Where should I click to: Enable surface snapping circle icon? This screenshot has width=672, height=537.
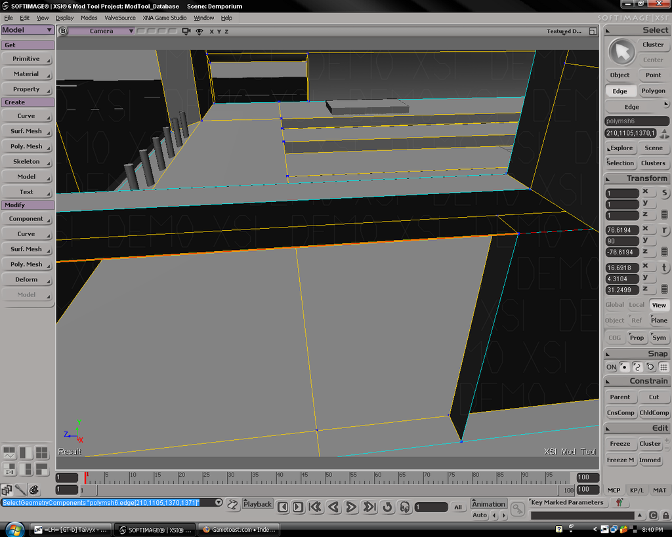650,367
